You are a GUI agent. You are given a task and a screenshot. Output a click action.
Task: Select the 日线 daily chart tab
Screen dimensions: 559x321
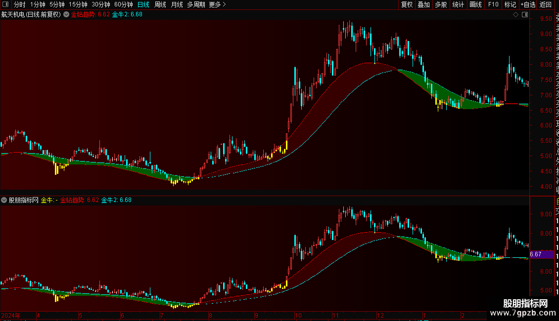point(143,4)
